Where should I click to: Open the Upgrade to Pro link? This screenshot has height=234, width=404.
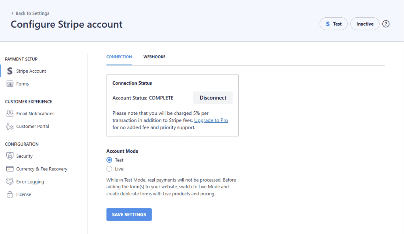211,120
